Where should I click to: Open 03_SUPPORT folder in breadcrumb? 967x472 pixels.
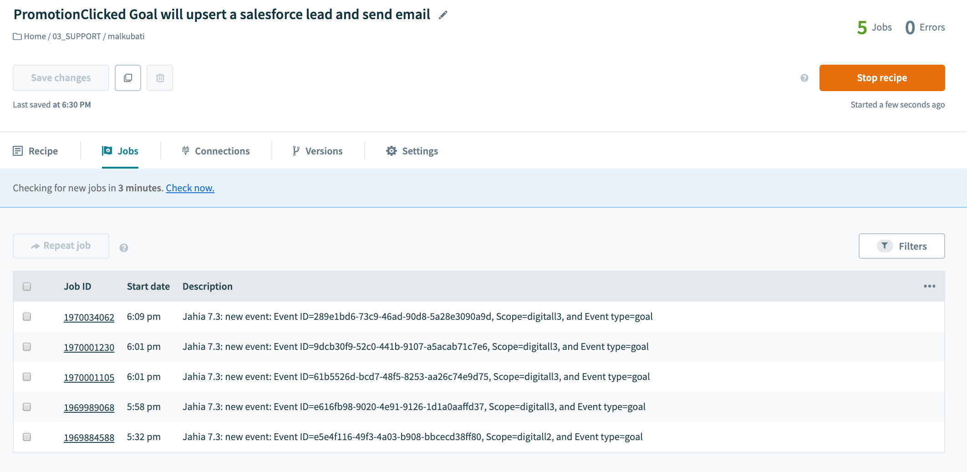[76, 36]
